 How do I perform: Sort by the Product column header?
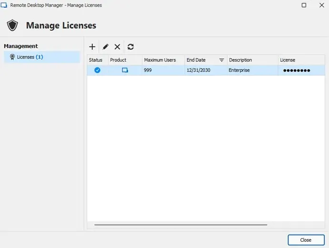tap(125, 60)
